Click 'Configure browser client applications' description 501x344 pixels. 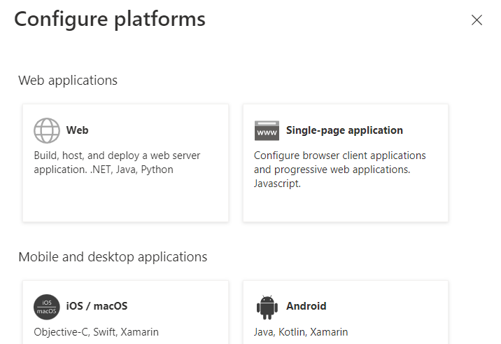(x=339, y=170)
